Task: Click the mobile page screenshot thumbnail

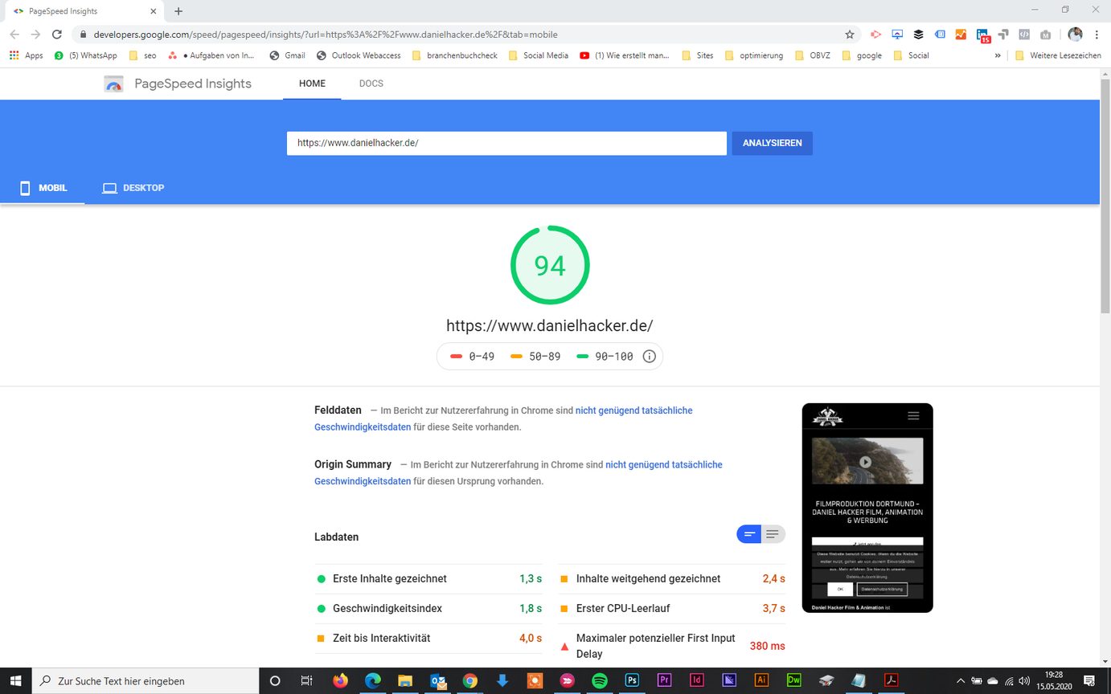Action: pyautogui.click(x=867, y=508)
